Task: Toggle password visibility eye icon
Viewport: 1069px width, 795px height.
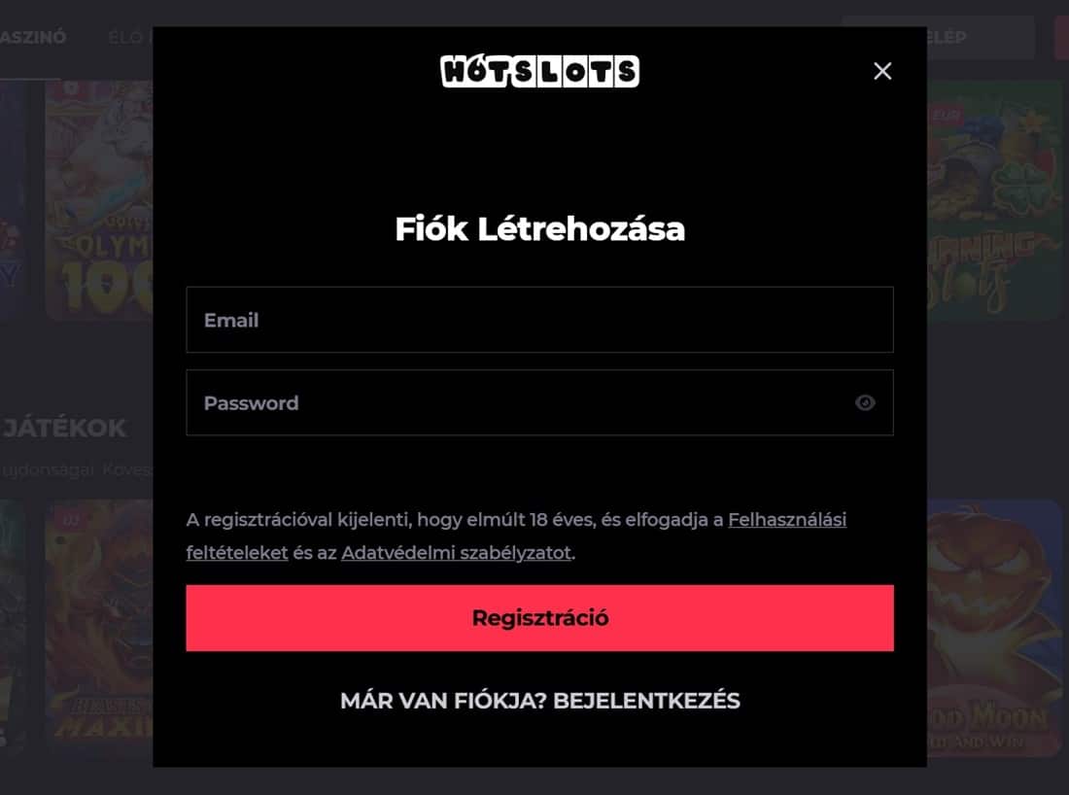Action: (865, 403)
